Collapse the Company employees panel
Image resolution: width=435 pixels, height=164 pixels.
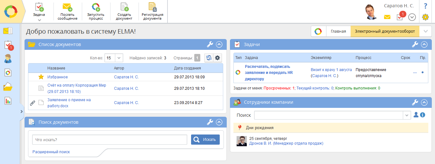coord(424,102)
